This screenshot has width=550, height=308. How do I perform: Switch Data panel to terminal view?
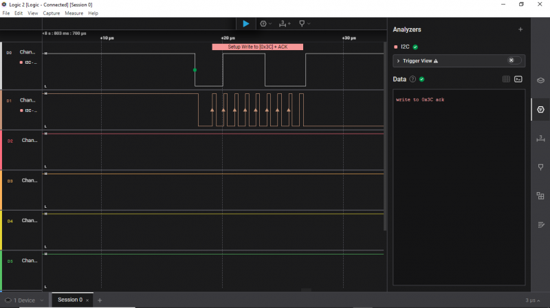(x=518, y=79)
